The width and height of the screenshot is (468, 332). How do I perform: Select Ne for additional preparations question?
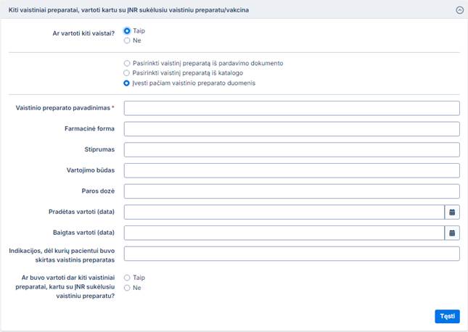(x=128, y=288)
